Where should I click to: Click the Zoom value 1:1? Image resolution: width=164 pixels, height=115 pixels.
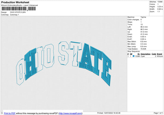point(159,11)
